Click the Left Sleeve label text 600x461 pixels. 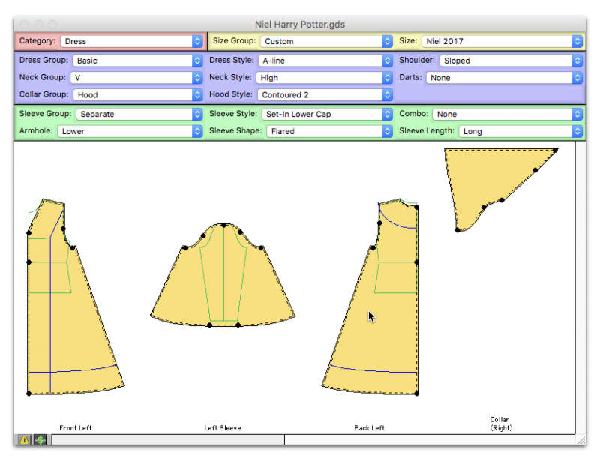(222, 428)
